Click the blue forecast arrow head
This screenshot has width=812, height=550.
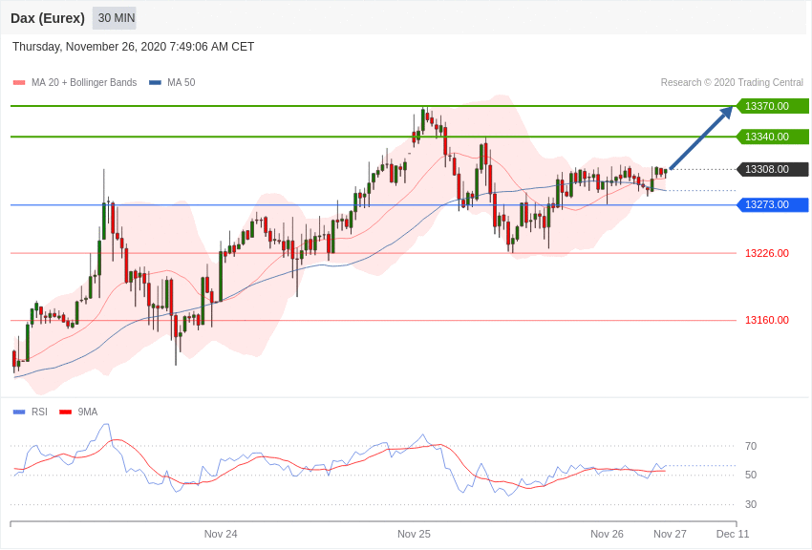(x=726, y=112)
